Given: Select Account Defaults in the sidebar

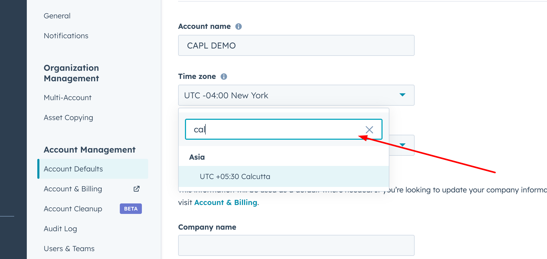Looking at the screenshot, I should (73, 169).
